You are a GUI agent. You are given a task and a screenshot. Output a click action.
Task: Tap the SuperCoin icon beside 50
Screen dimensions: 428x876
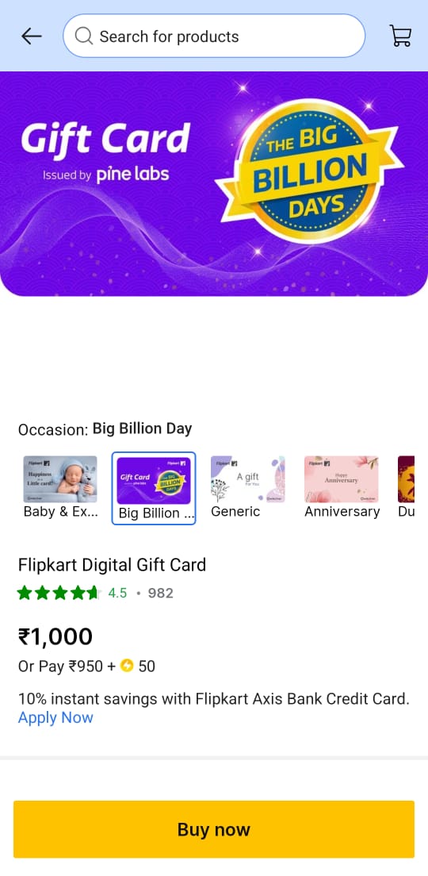click(x=128, y=666)
